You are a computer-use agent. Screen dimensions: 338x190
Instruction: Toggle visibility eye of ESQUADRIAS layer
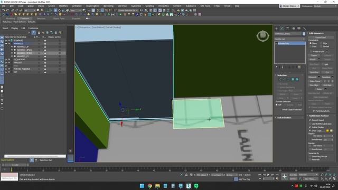[x=9, y=60]
